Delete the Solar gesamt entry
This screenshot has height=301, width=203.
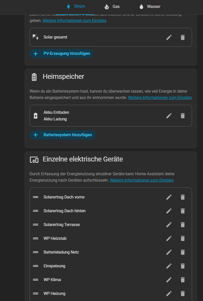[x=183, y=37]
